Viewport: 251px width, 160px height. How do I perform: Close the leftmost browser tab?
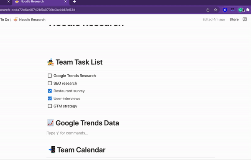[8, 2]
